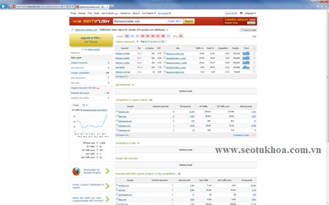This screenshot has width=329, height=205.
Task: Select the Google UK database tab
Action: tap(132, 36)
